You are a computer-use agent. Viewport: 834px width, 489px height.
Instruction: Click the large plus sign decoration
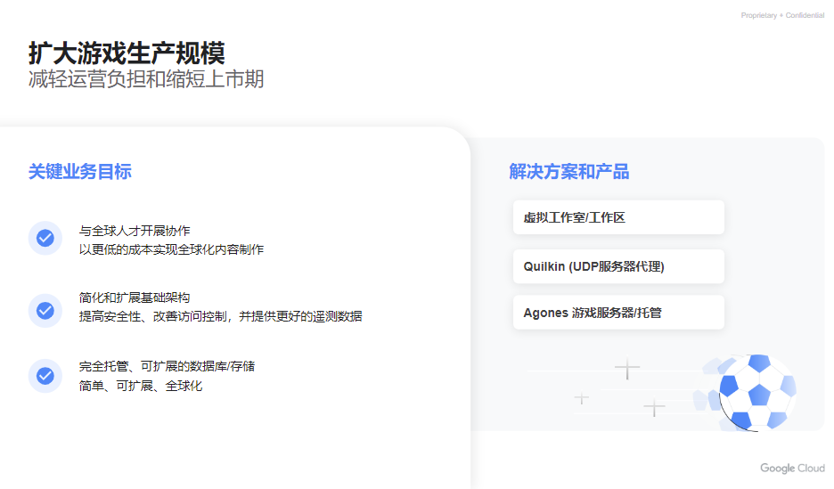point(627,368)
